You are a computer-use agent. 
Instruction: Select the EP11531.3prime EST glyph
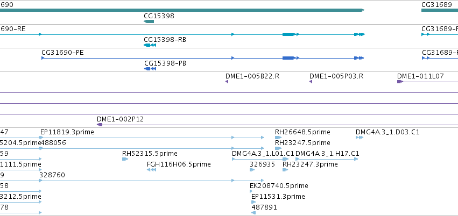[x=253, y=202]
